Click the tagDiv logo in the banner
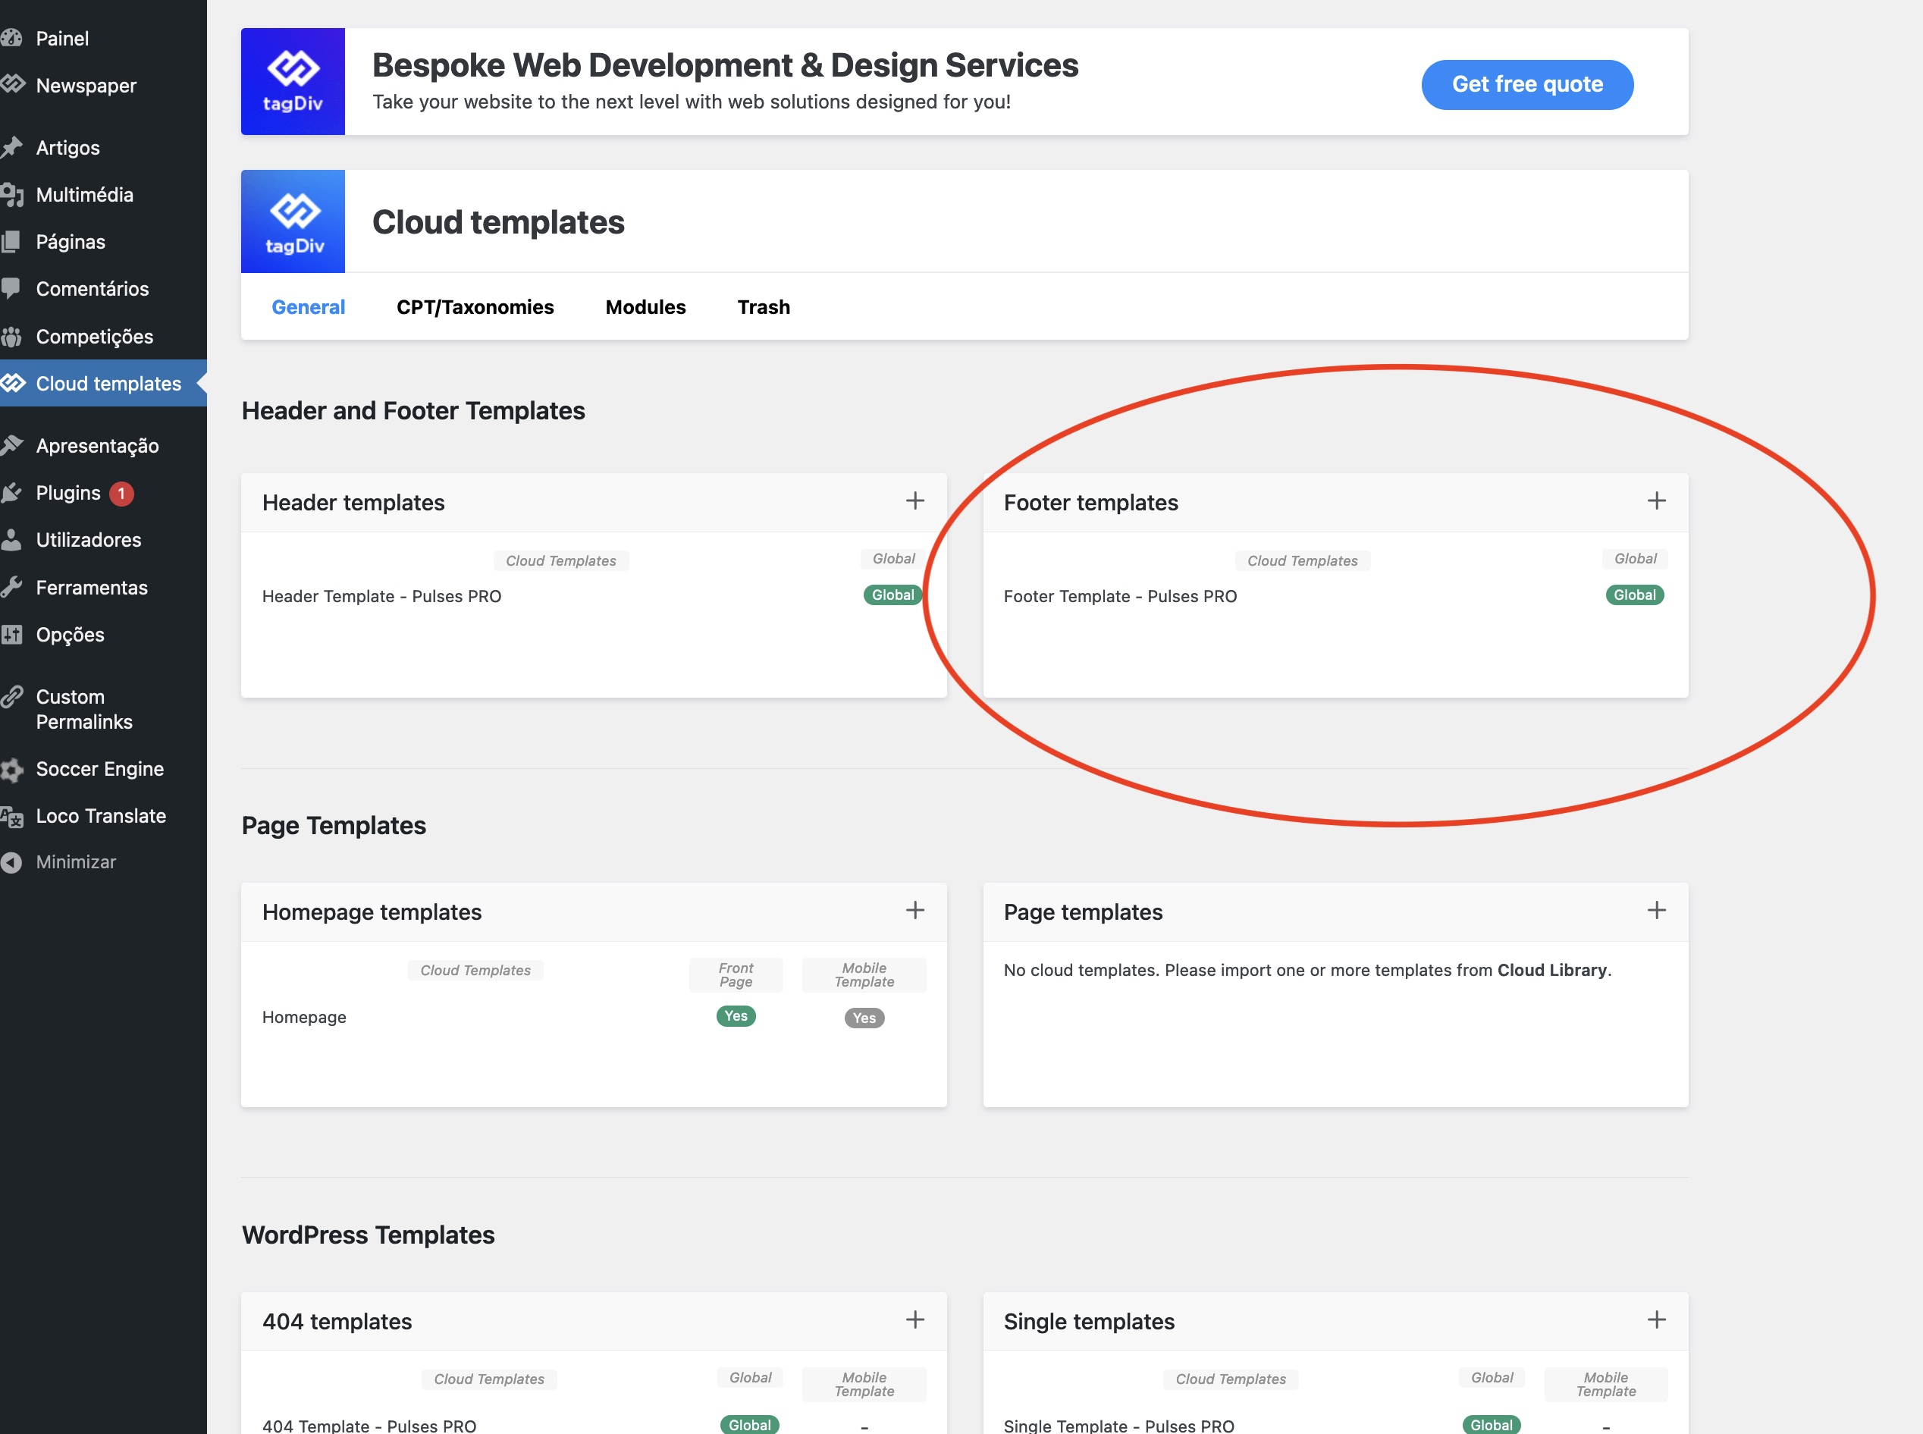 pos(293,82)
